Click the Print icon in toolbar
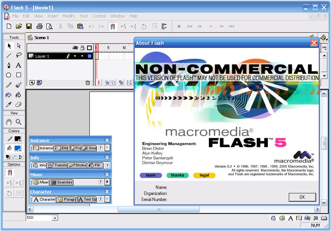The image size is (331, 231). [40, 26]
